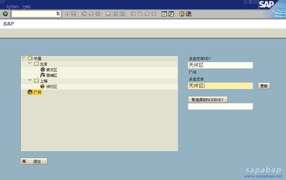Collapse the 北京 tree node
Image resolution: width=286 pixels, height=180 pixels.
click(30, 63)
